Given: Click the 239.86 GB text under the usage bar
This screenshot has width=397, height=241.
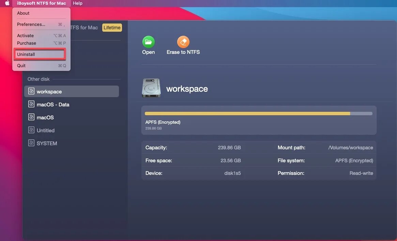Looking at the screenshot, I should 153,129.
